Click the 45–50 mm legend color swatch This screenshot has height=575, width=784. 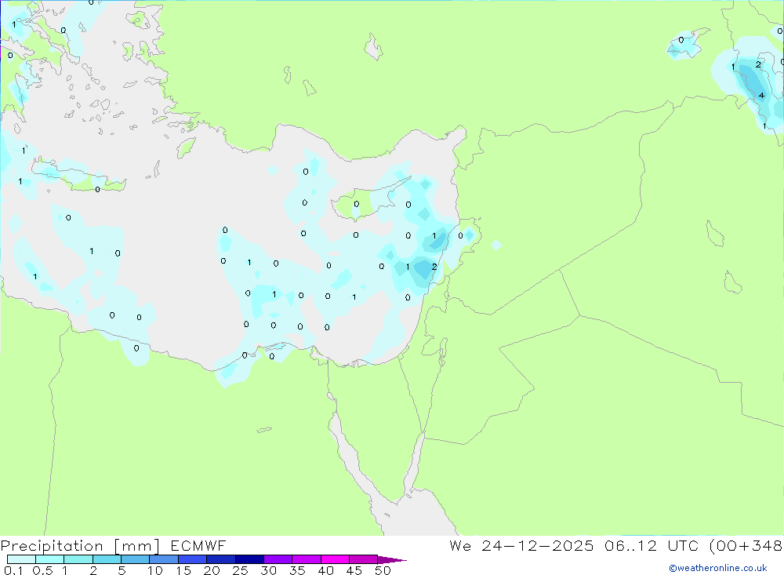364,559
